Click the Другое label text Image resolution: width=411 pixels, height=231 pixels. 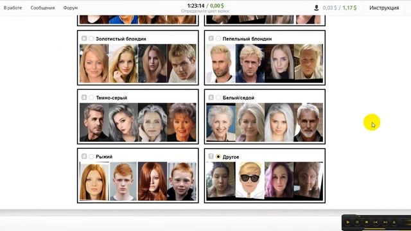(231, 157)
